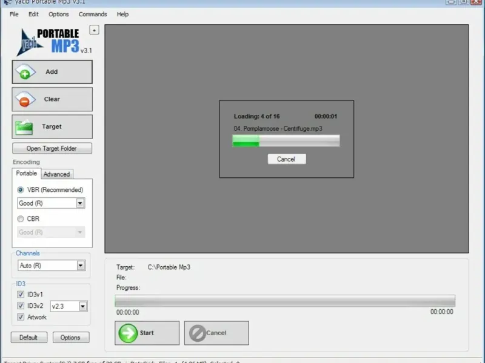Screen dimensions: 485x363
Task: Toggle the ID3v2 checkbox
Action: [x=21, y=306]
